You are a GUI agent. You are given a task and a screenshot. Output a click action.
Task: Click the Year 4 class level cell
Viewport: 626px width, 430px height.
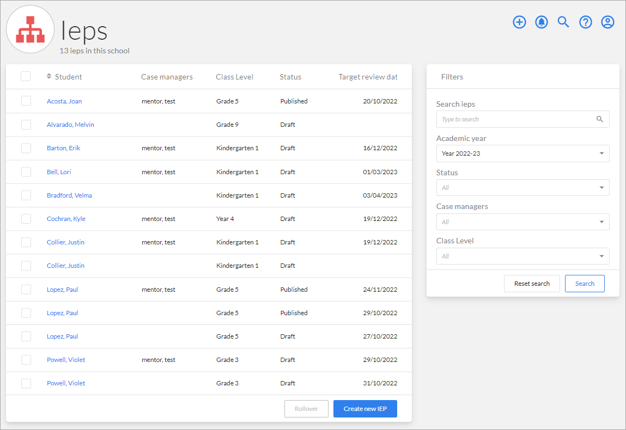click(x=225, y=219)
